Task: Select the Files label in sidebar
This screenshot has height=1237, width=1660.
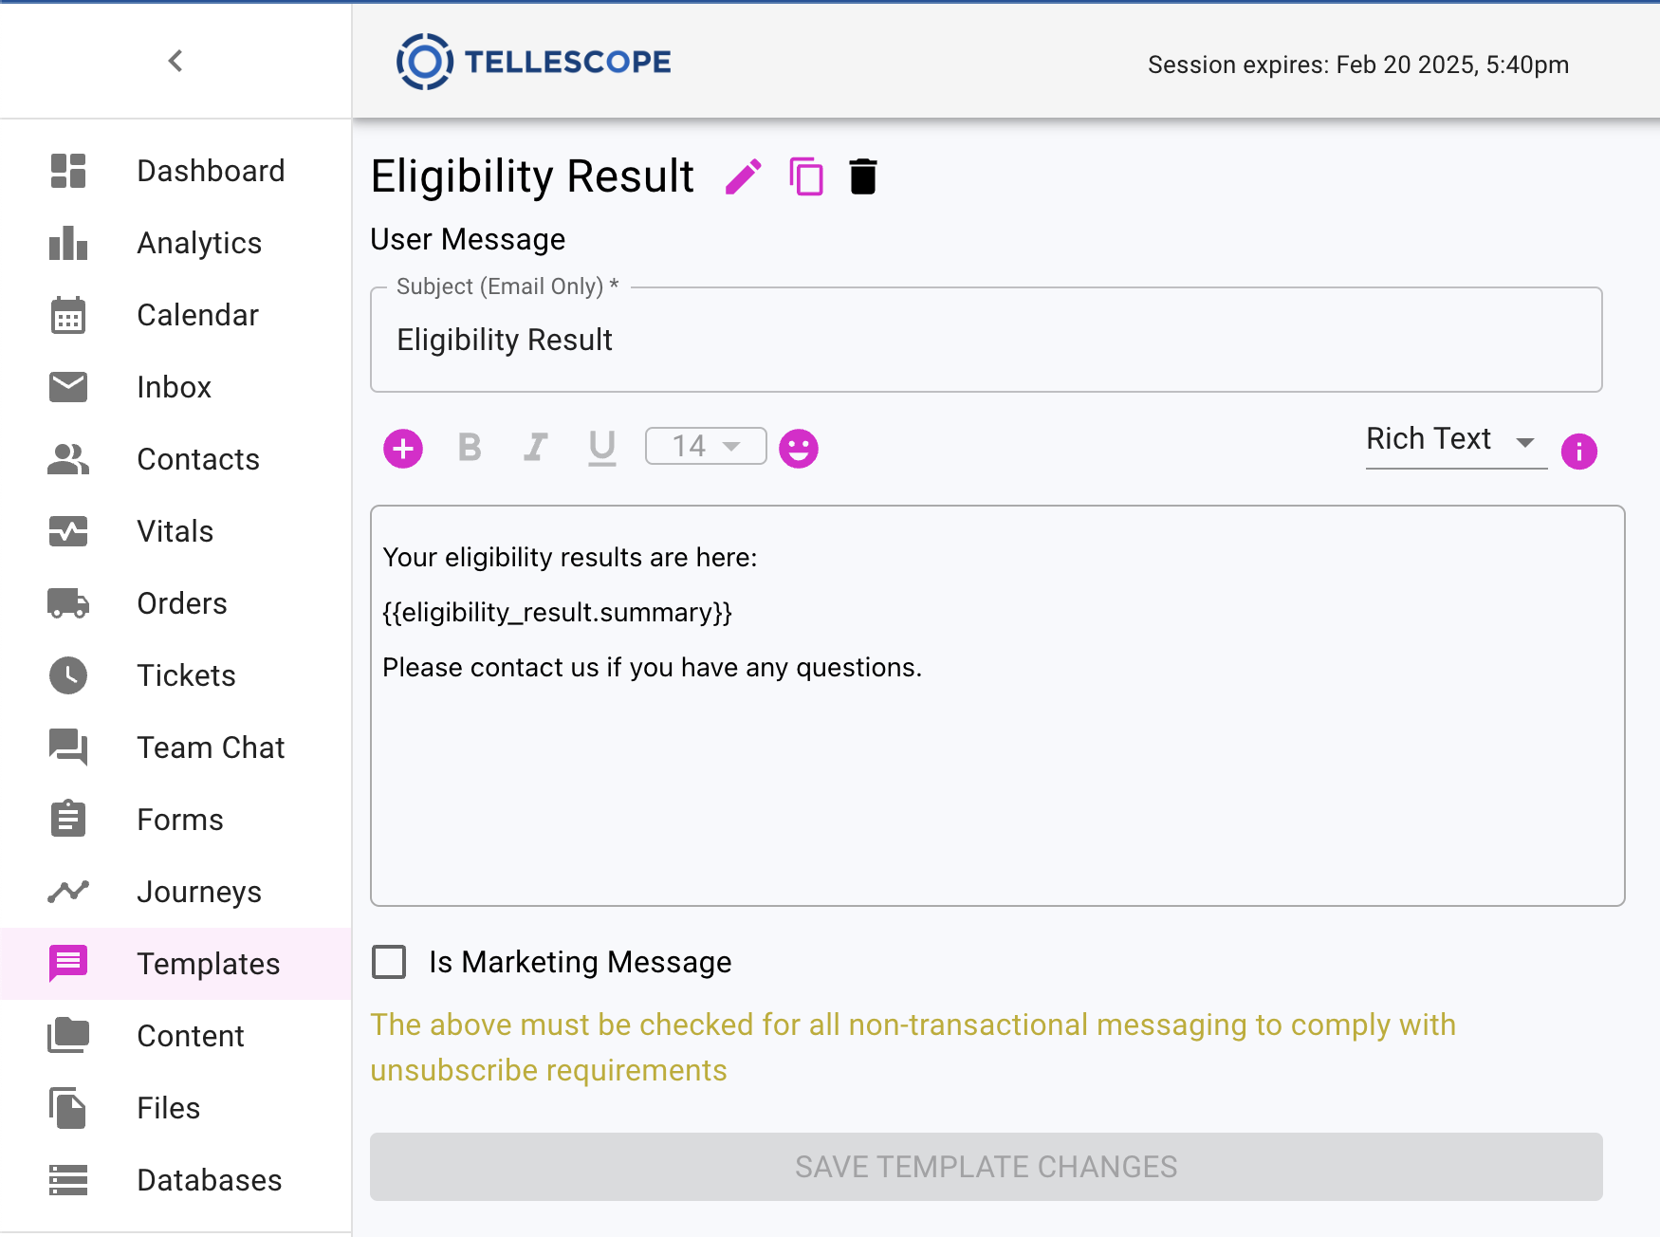Action: click(169, 1108)
